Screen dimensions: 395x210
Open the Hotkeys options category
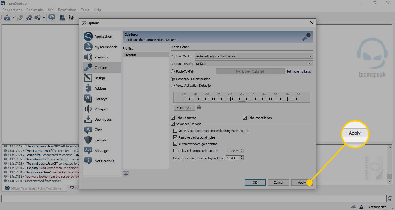pos(101,99)
